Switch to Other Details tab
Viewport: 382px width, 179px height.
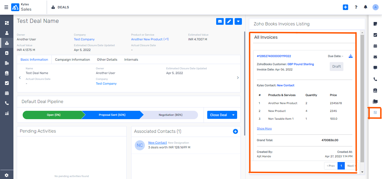coord(107,60)
